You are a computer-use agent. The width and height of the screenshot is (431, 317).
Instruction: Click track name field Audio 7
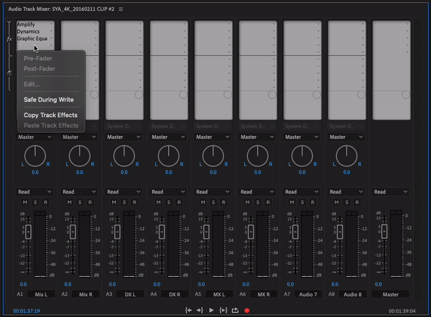(x=308, y=294)
